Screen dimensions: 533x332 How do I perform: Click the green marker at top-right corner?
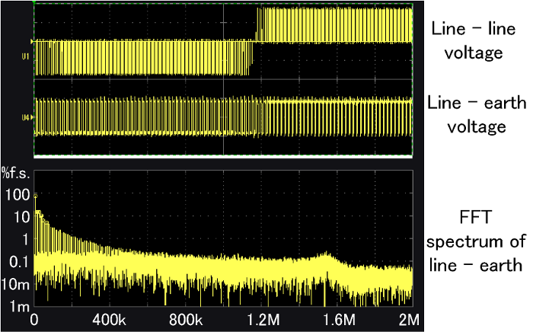(412, 4)
